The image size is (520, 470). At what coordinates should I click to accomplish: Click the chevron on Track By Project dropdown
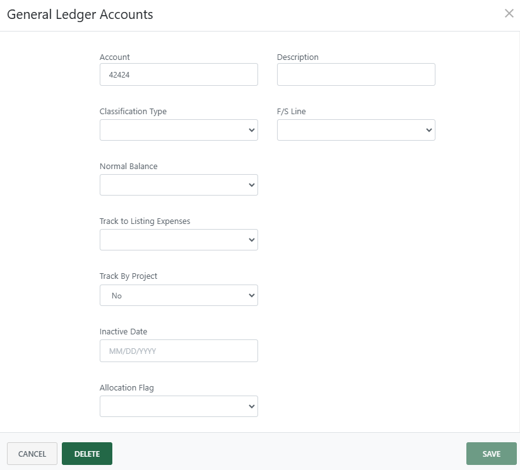point(252,295)
